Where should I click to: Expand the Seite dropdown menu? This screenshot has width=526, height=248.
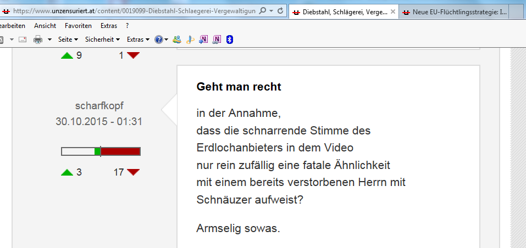(68, 40)
